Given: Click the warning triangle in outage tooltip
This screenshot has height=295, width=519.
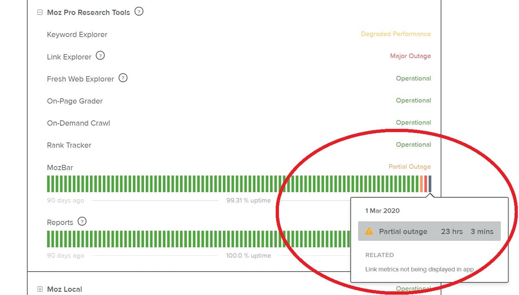Looking at the screenshot, I should (x=369, y=231).
